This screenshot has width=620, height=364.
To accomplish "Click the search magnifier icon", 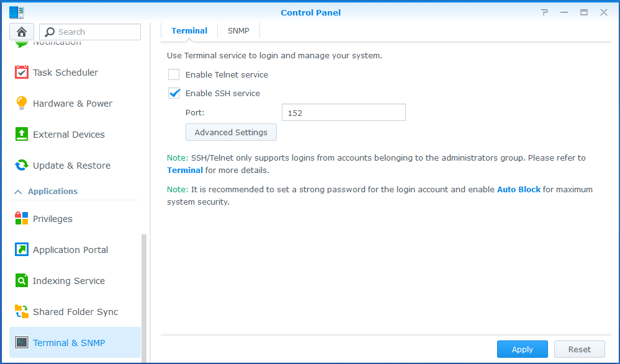I will tap(50, 32).
